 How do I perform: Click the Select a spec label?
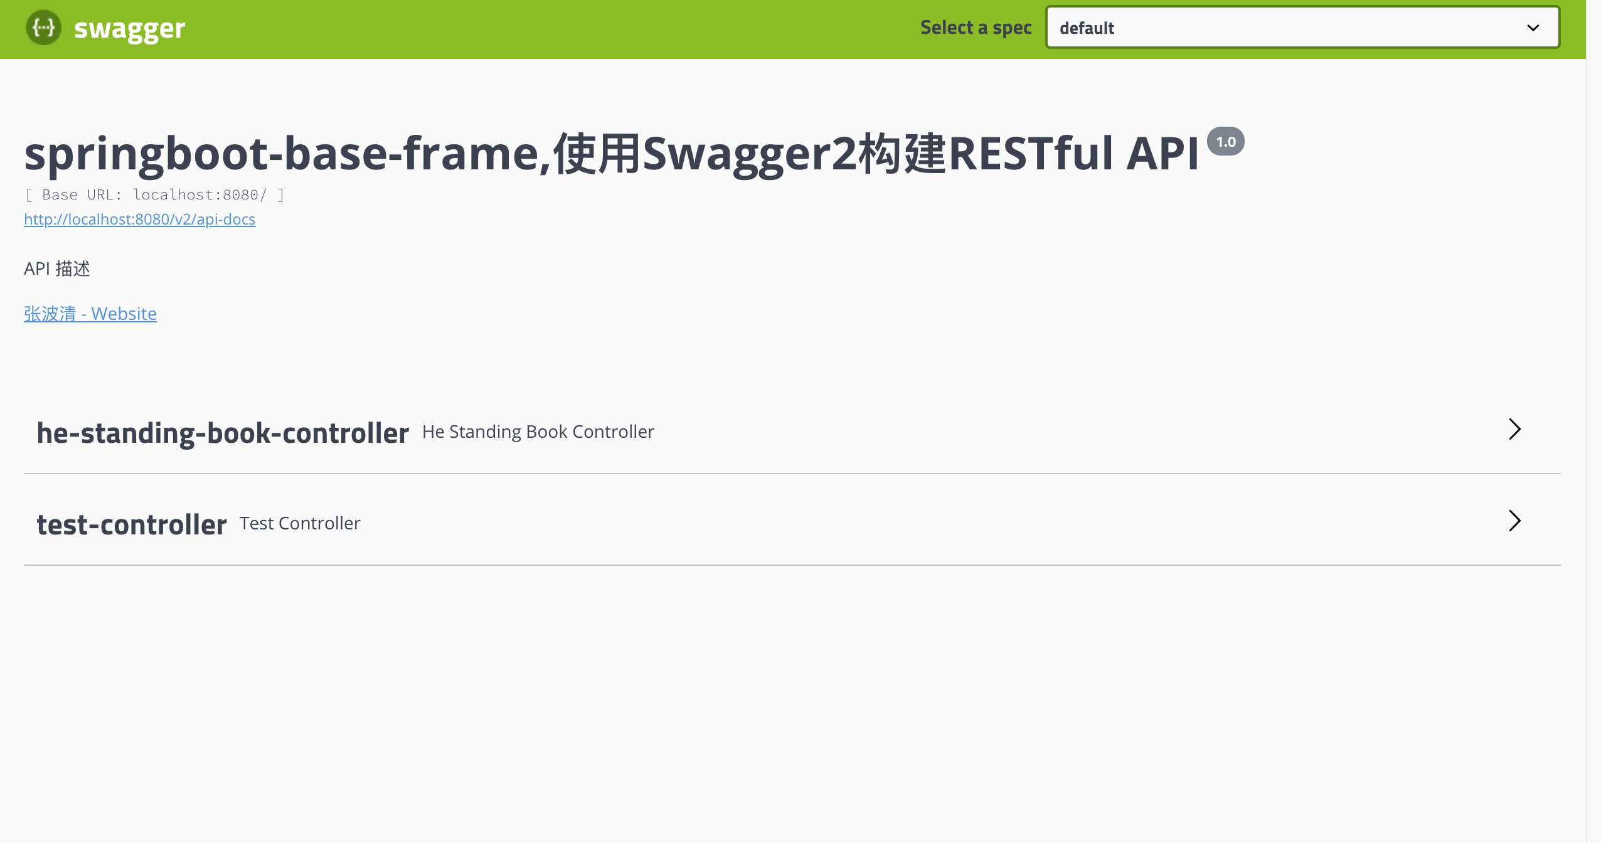[976, 28]
